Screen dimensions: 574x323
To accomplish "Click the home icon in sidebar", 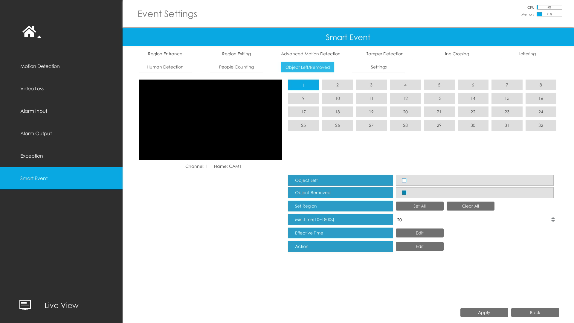I will coord(30,31).
